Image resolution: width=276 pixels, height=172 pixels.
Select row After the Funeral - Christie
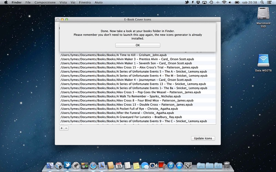tap(138, 113)
